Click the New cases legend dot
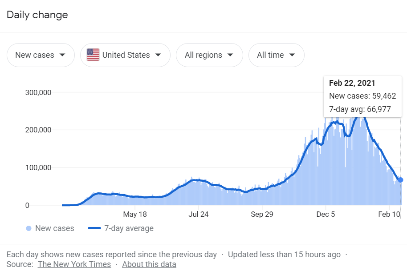Image resolution: width=407 pixels, height=271 pixels. pyautogui.click(x=29, y=228)
